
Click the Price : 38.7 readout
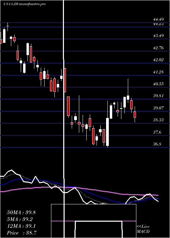pos(21,233)
